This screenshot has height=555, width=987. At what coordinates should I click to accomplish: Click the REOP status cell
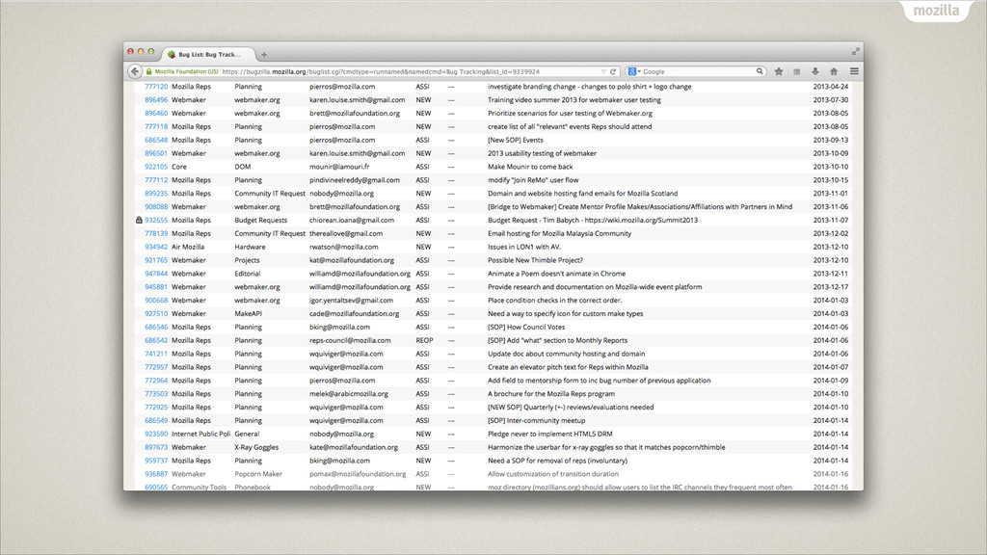pyautogui.click(x=424, y=340)
